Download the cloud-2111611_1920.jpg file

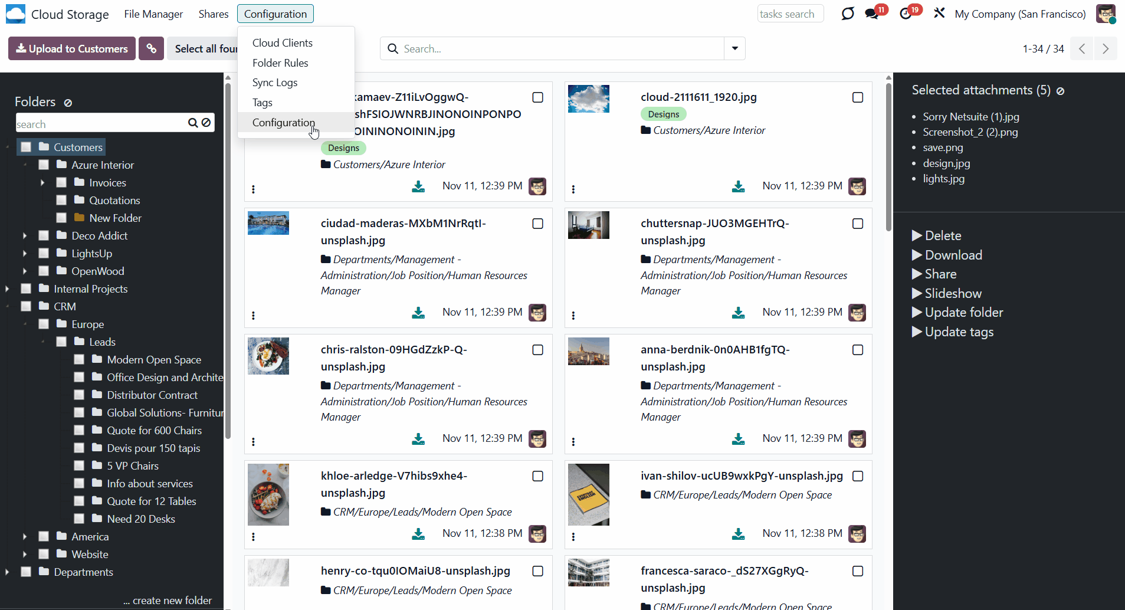coord(738,186)
